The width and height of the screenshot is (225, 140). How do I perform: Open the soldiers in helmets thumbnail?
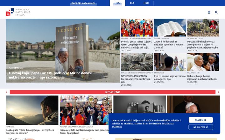(x=137, y=62)
